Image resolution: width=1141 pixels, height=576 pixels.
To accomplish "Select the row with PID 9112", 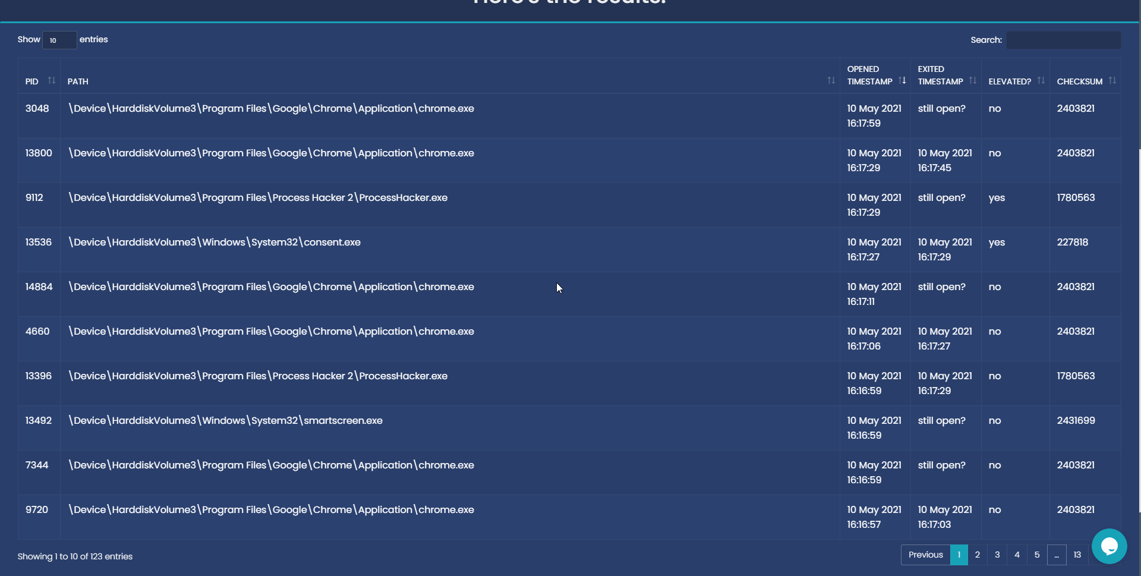I will [x=34, y=198].
